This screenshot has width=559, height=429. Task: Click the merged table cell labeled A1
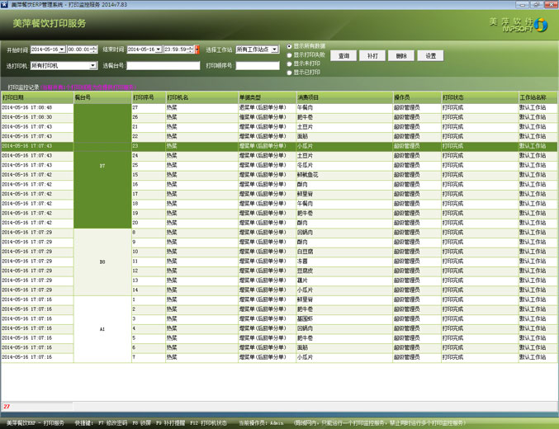[102, 329]
